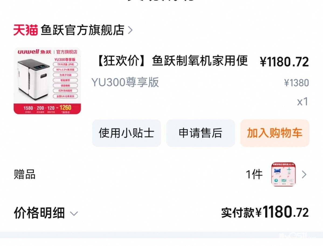Tap the 实付款 ¥1180.72 total
The height and width of the screenshot is (246, 323).
pos(265,212)
